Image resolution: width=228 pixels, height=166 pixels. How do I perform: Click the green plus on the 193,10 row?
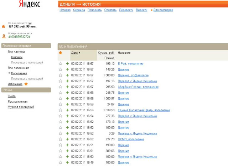coord(67,64)
